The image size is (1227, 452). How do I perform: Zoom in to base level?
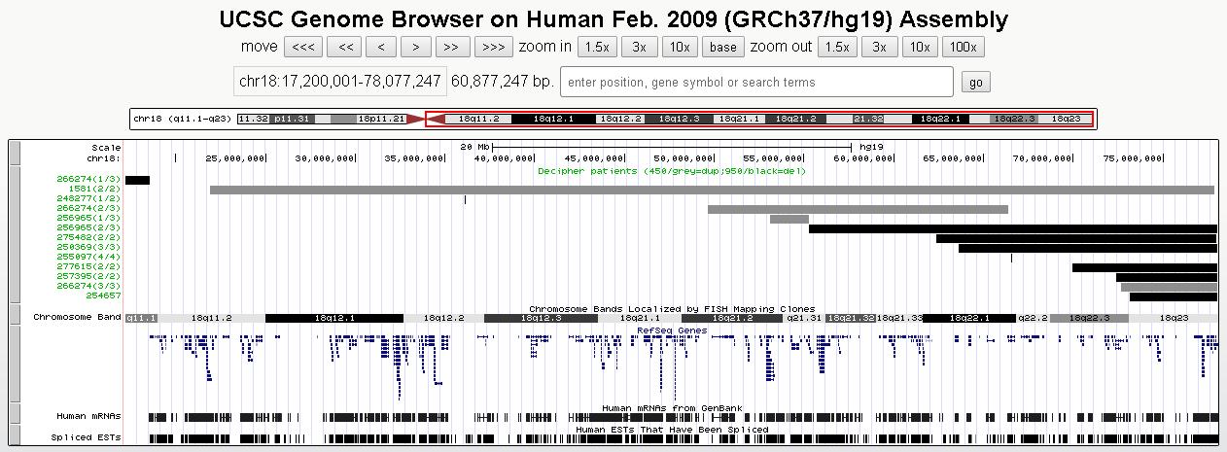click(722, 47)
